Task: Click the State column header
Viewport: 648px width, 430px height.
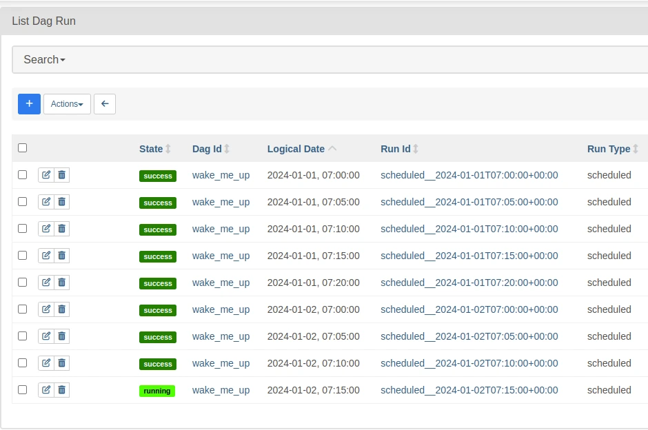Action: tap(151, 149)
